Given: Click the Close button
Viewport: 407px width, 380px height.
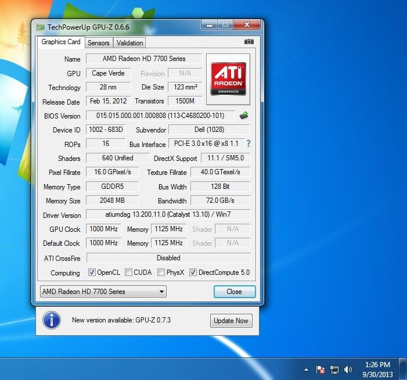Looking at the screenshot, I should [x=235, y=292].
